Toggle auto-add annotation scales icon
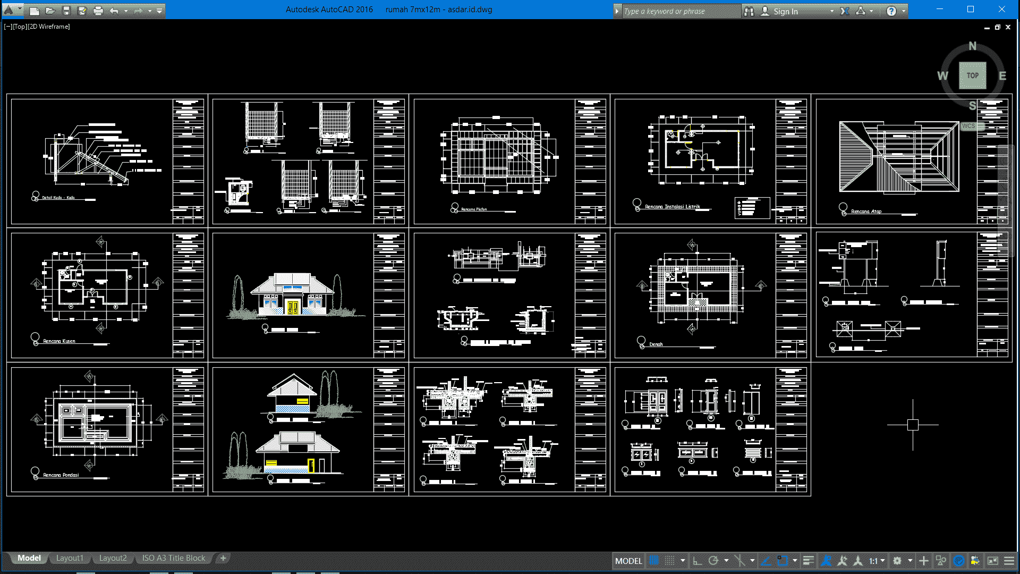This screenshot has width=1020, height=574. point(842,561)
